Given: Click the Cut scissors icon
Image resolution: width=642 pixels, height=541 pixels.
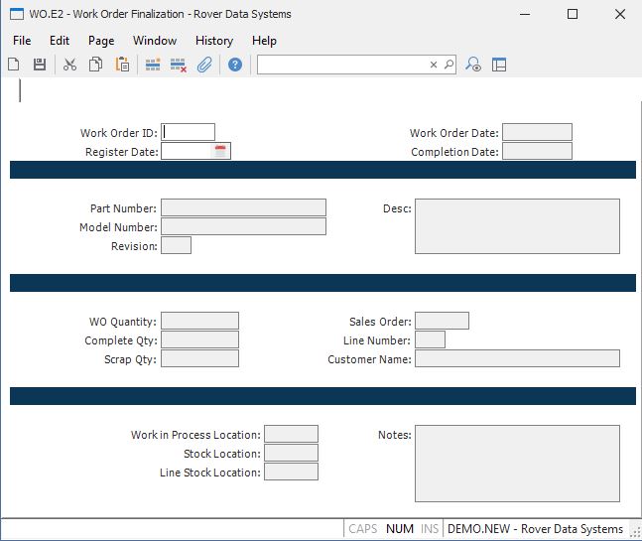Looking at the screenshot, I should coord(69,65).
